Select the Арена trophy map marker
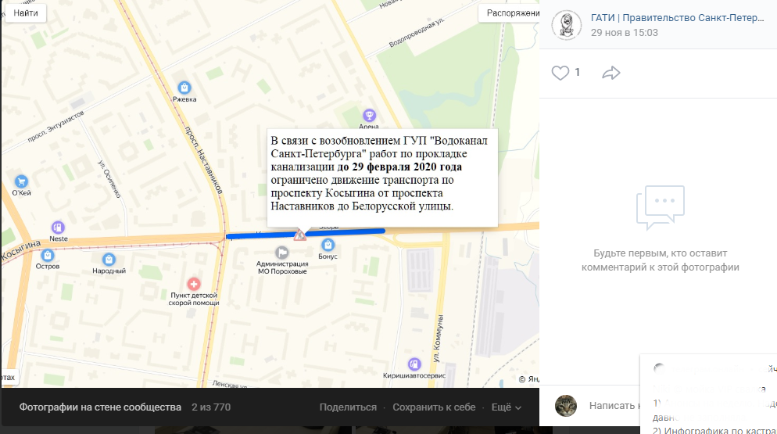This screenshot has height=434, width=777. click(x=369, y=116)
